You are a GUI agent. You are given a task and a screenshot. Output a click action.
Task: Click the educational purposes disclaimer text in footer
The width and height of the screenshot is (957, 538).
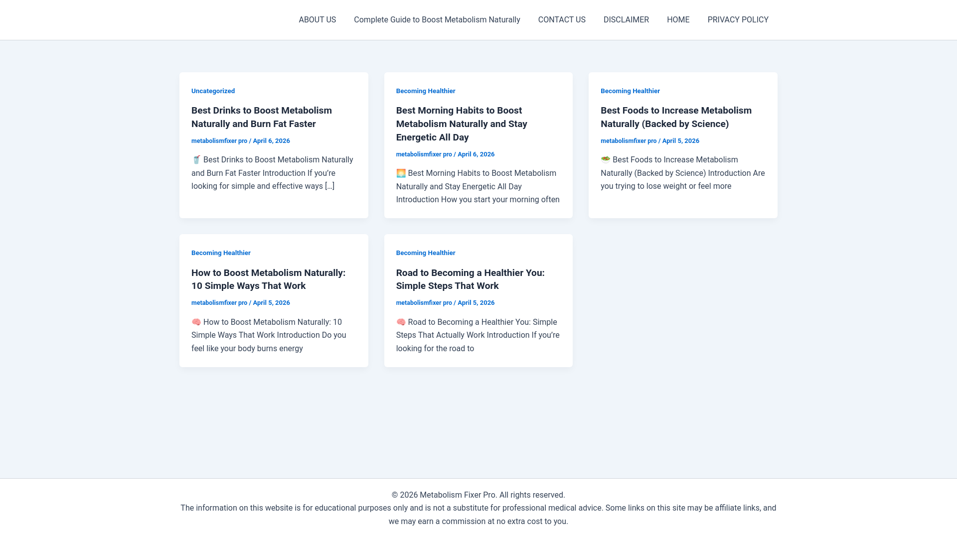point(478,515)
